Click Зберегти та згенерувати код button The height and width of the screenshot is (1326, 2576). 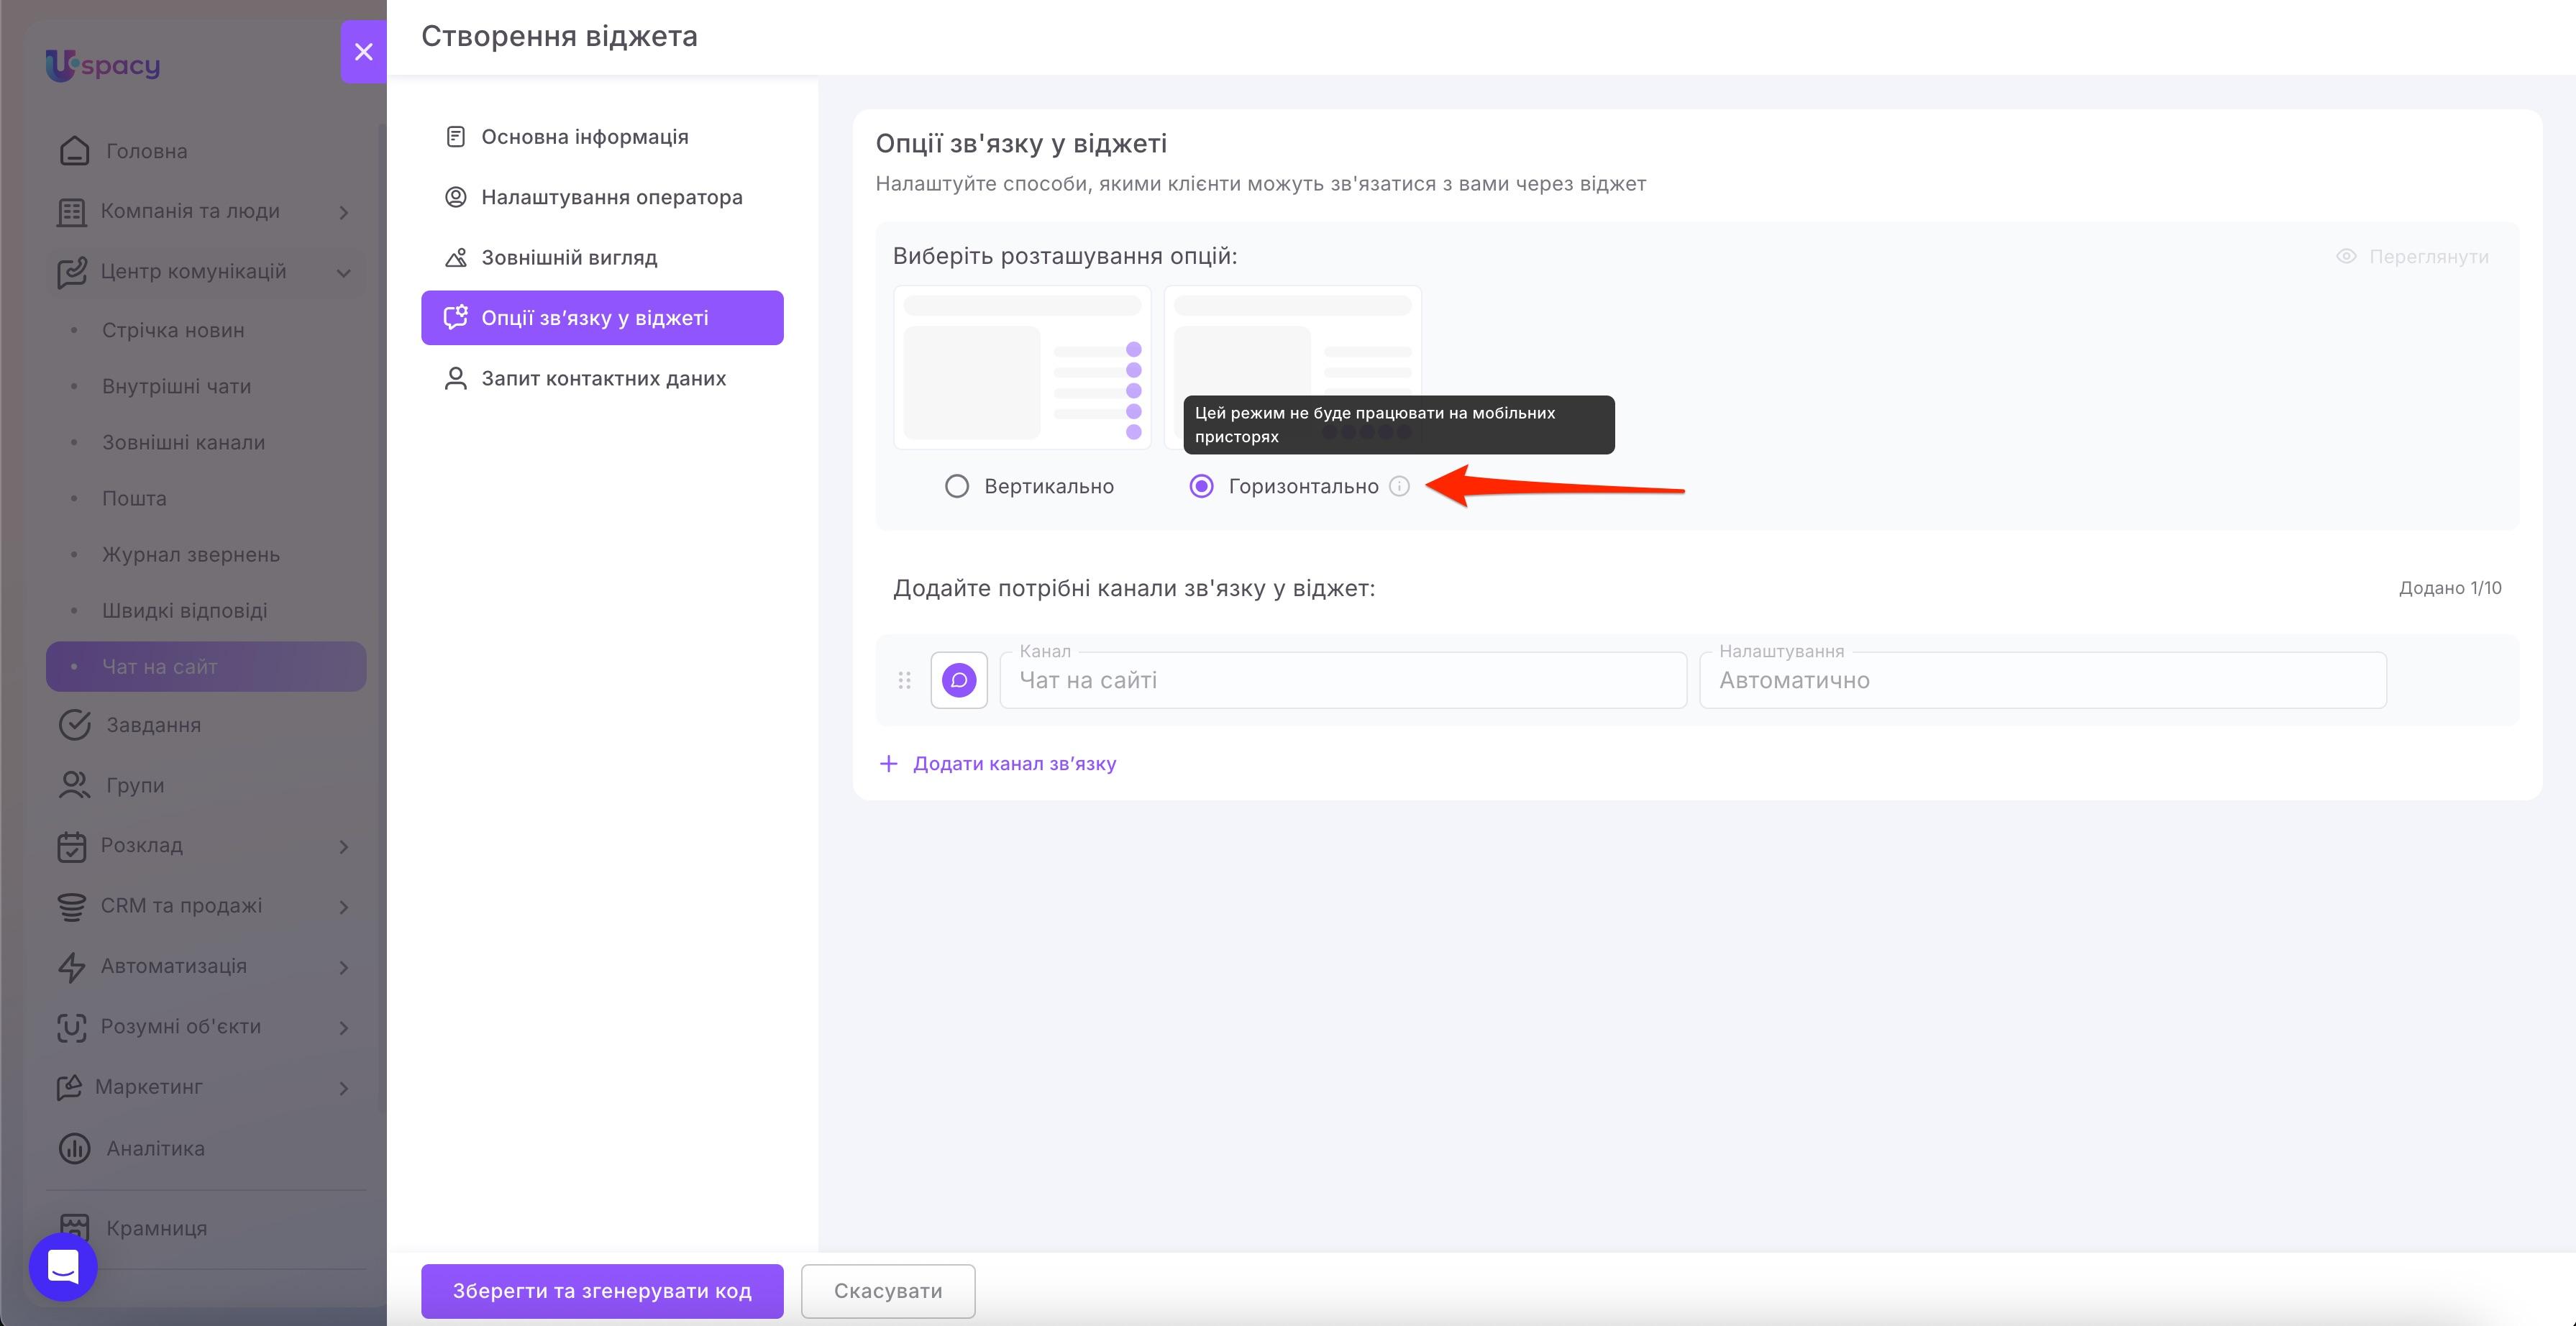tap(602, 1291)
